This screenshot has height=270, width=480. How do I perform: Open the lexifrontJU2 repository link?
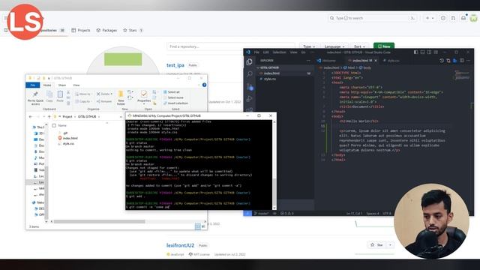(x=180, y=245)
